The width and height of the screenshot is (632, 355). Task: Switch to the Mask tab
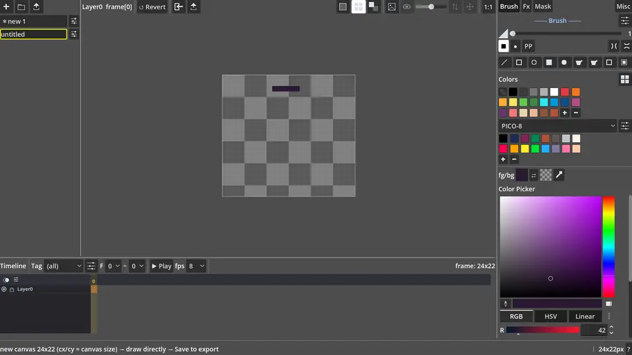[543, 7]
